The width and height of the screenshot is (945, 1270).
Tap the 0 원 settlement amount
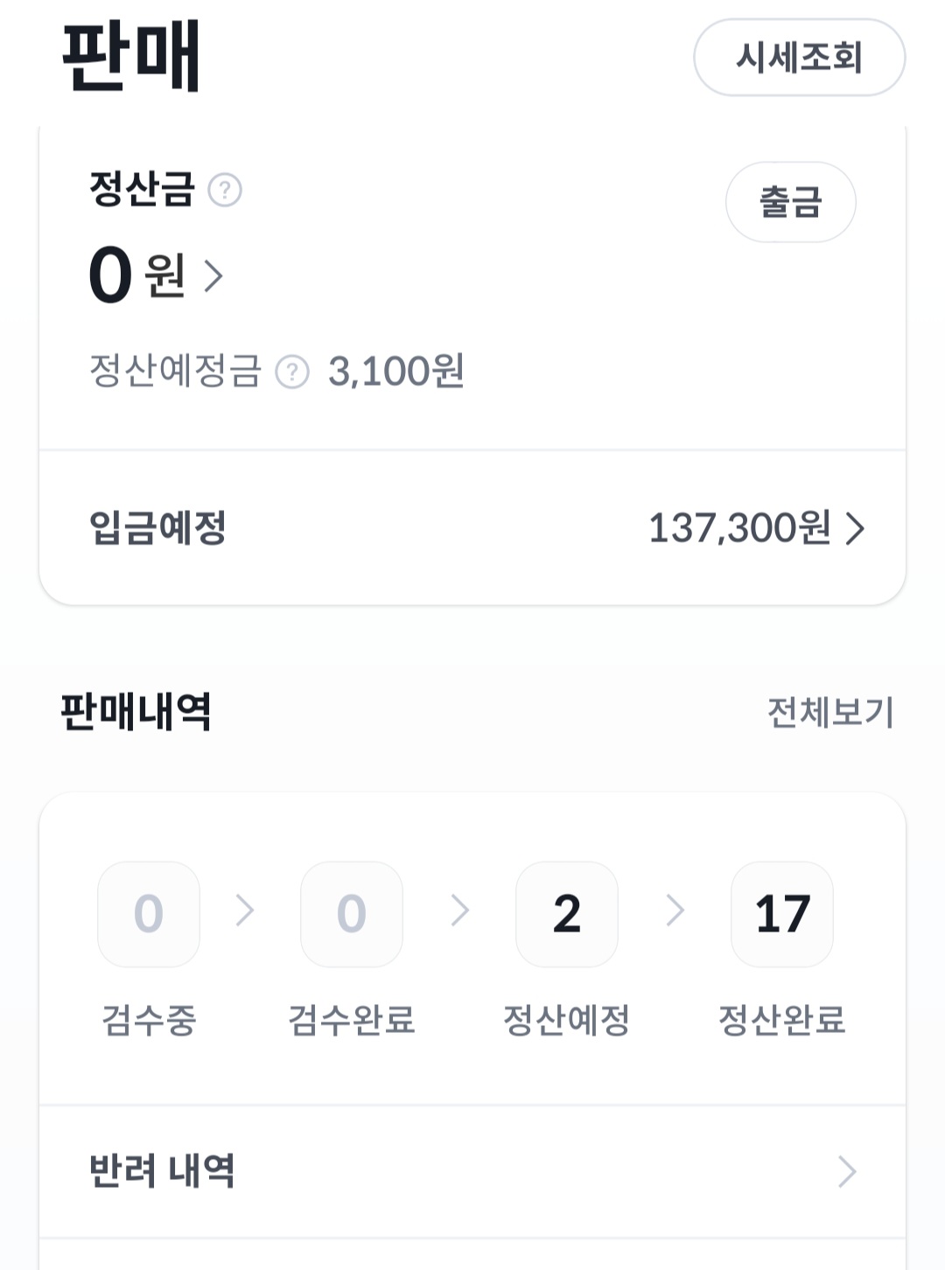[x=137, y=276]
